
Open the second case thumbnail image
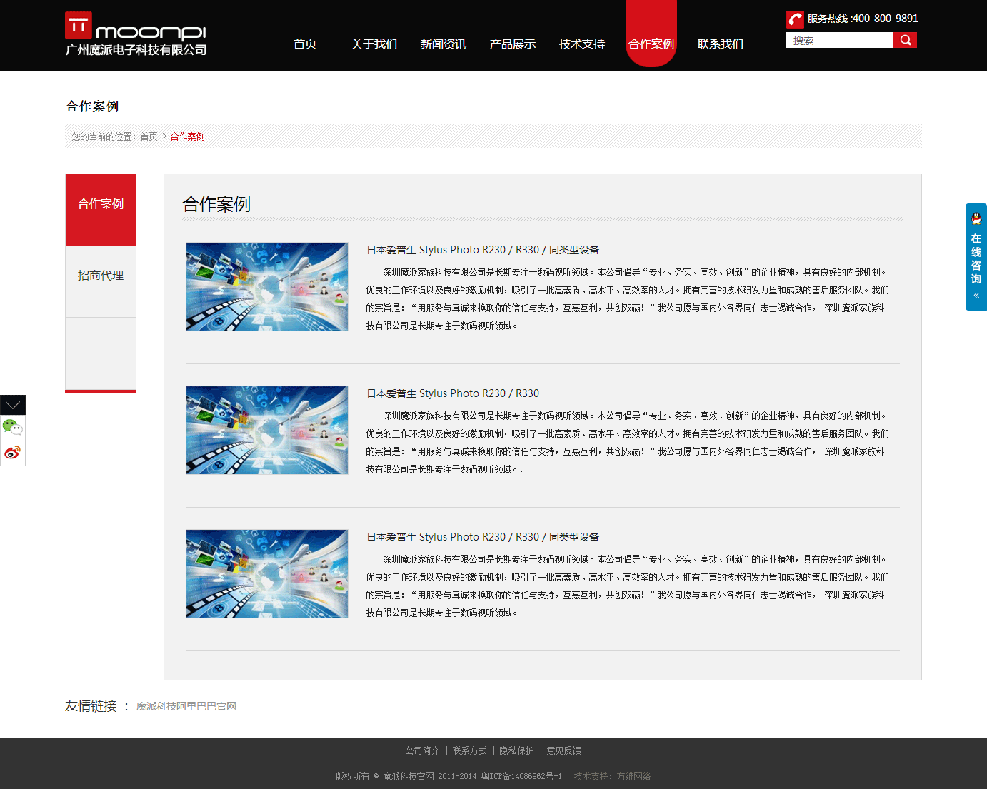pos(267,430)
